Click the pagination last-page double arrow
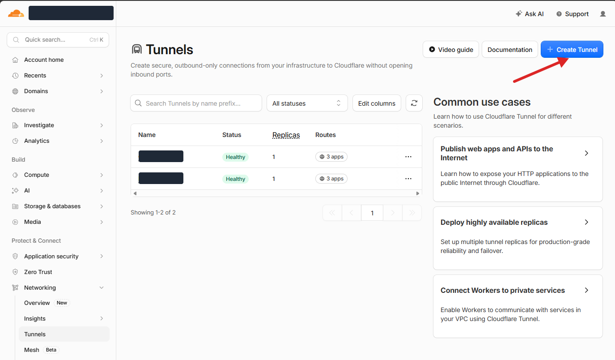This screenshot has width=615, height=360. click(412, 213)
